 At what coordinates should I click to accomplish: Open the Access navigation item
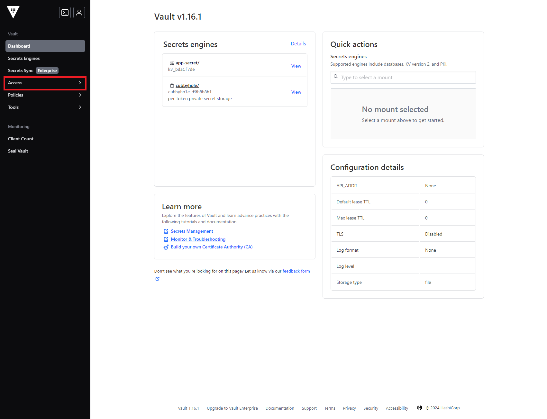[x=45, y=83]
